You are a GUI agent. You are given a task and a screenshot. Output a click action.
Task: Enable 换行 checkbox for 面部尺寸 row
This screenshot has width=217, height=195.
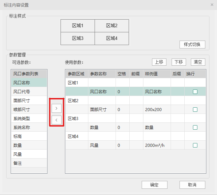[x=195, y=110]
